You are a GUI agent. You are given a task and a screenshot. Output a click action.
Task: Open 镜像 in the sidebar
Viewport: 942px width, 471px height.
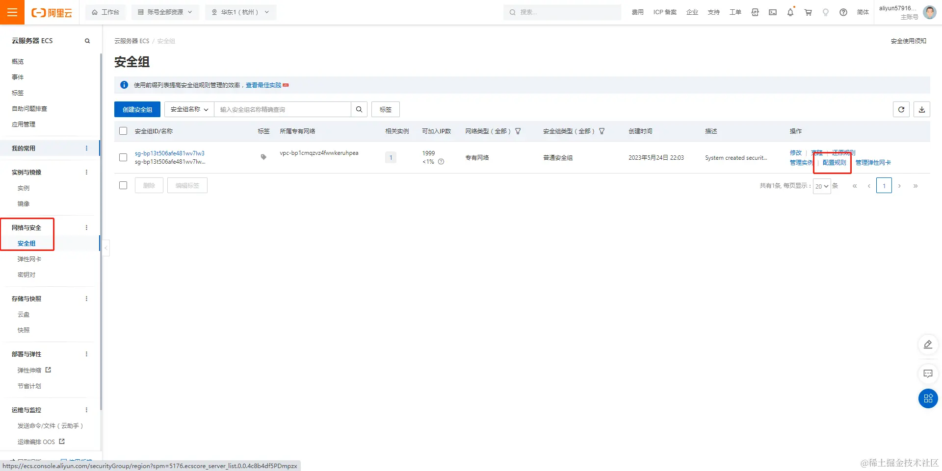[24, 203]
